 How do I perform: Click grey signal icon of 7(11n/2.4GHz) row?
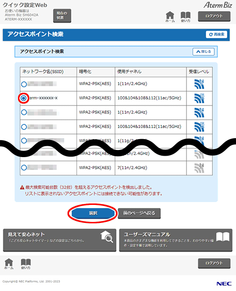(x=199, y=168)
